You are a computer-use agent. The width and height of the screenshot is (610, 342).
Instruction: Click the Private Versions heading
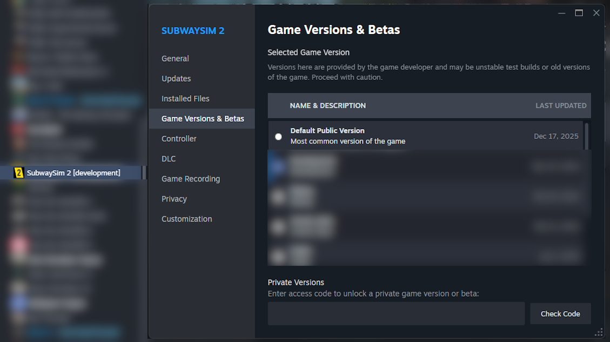(296, 283)
